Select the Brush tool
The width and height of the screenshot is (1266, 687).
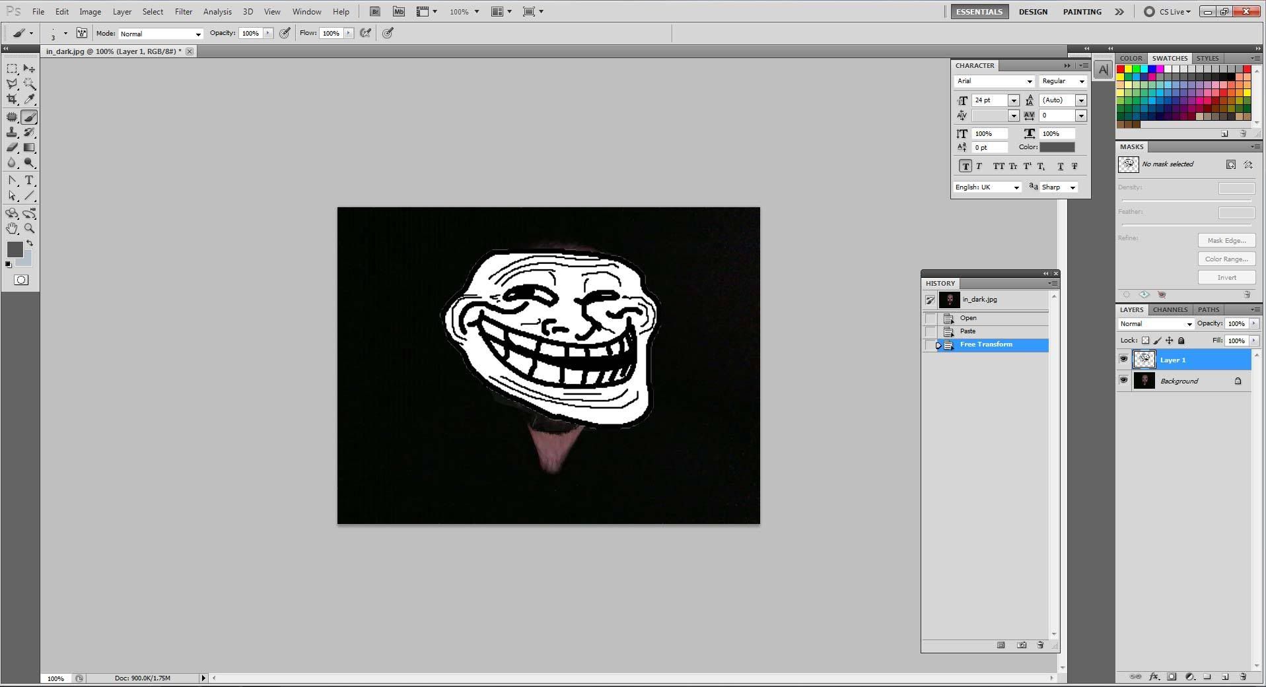pos(29,117)
